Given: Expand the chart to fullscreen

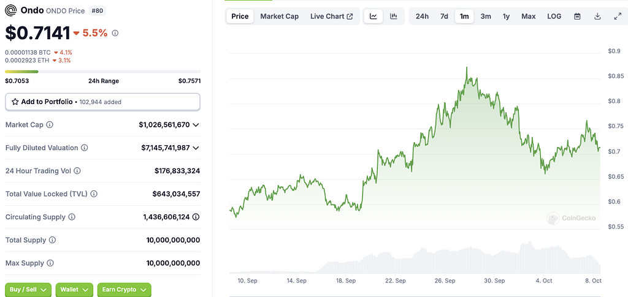Looking at the screenshot, I should (618, 17).
